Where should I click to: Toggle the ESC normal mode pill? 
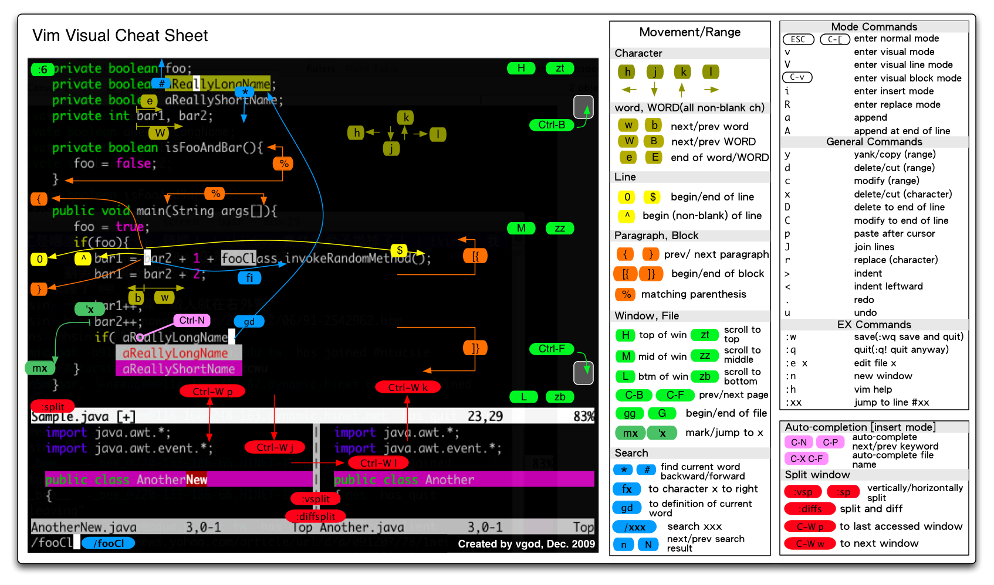[x=798, y=39]
